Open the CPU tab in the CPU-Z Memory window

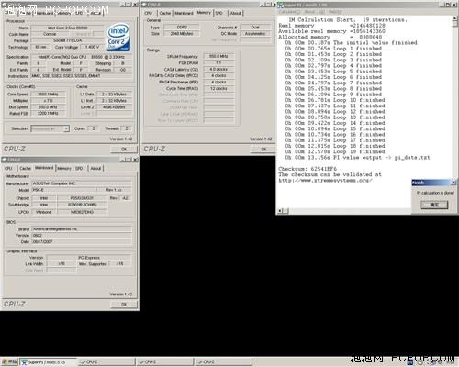pyautogui.click(x=149, y=13)
